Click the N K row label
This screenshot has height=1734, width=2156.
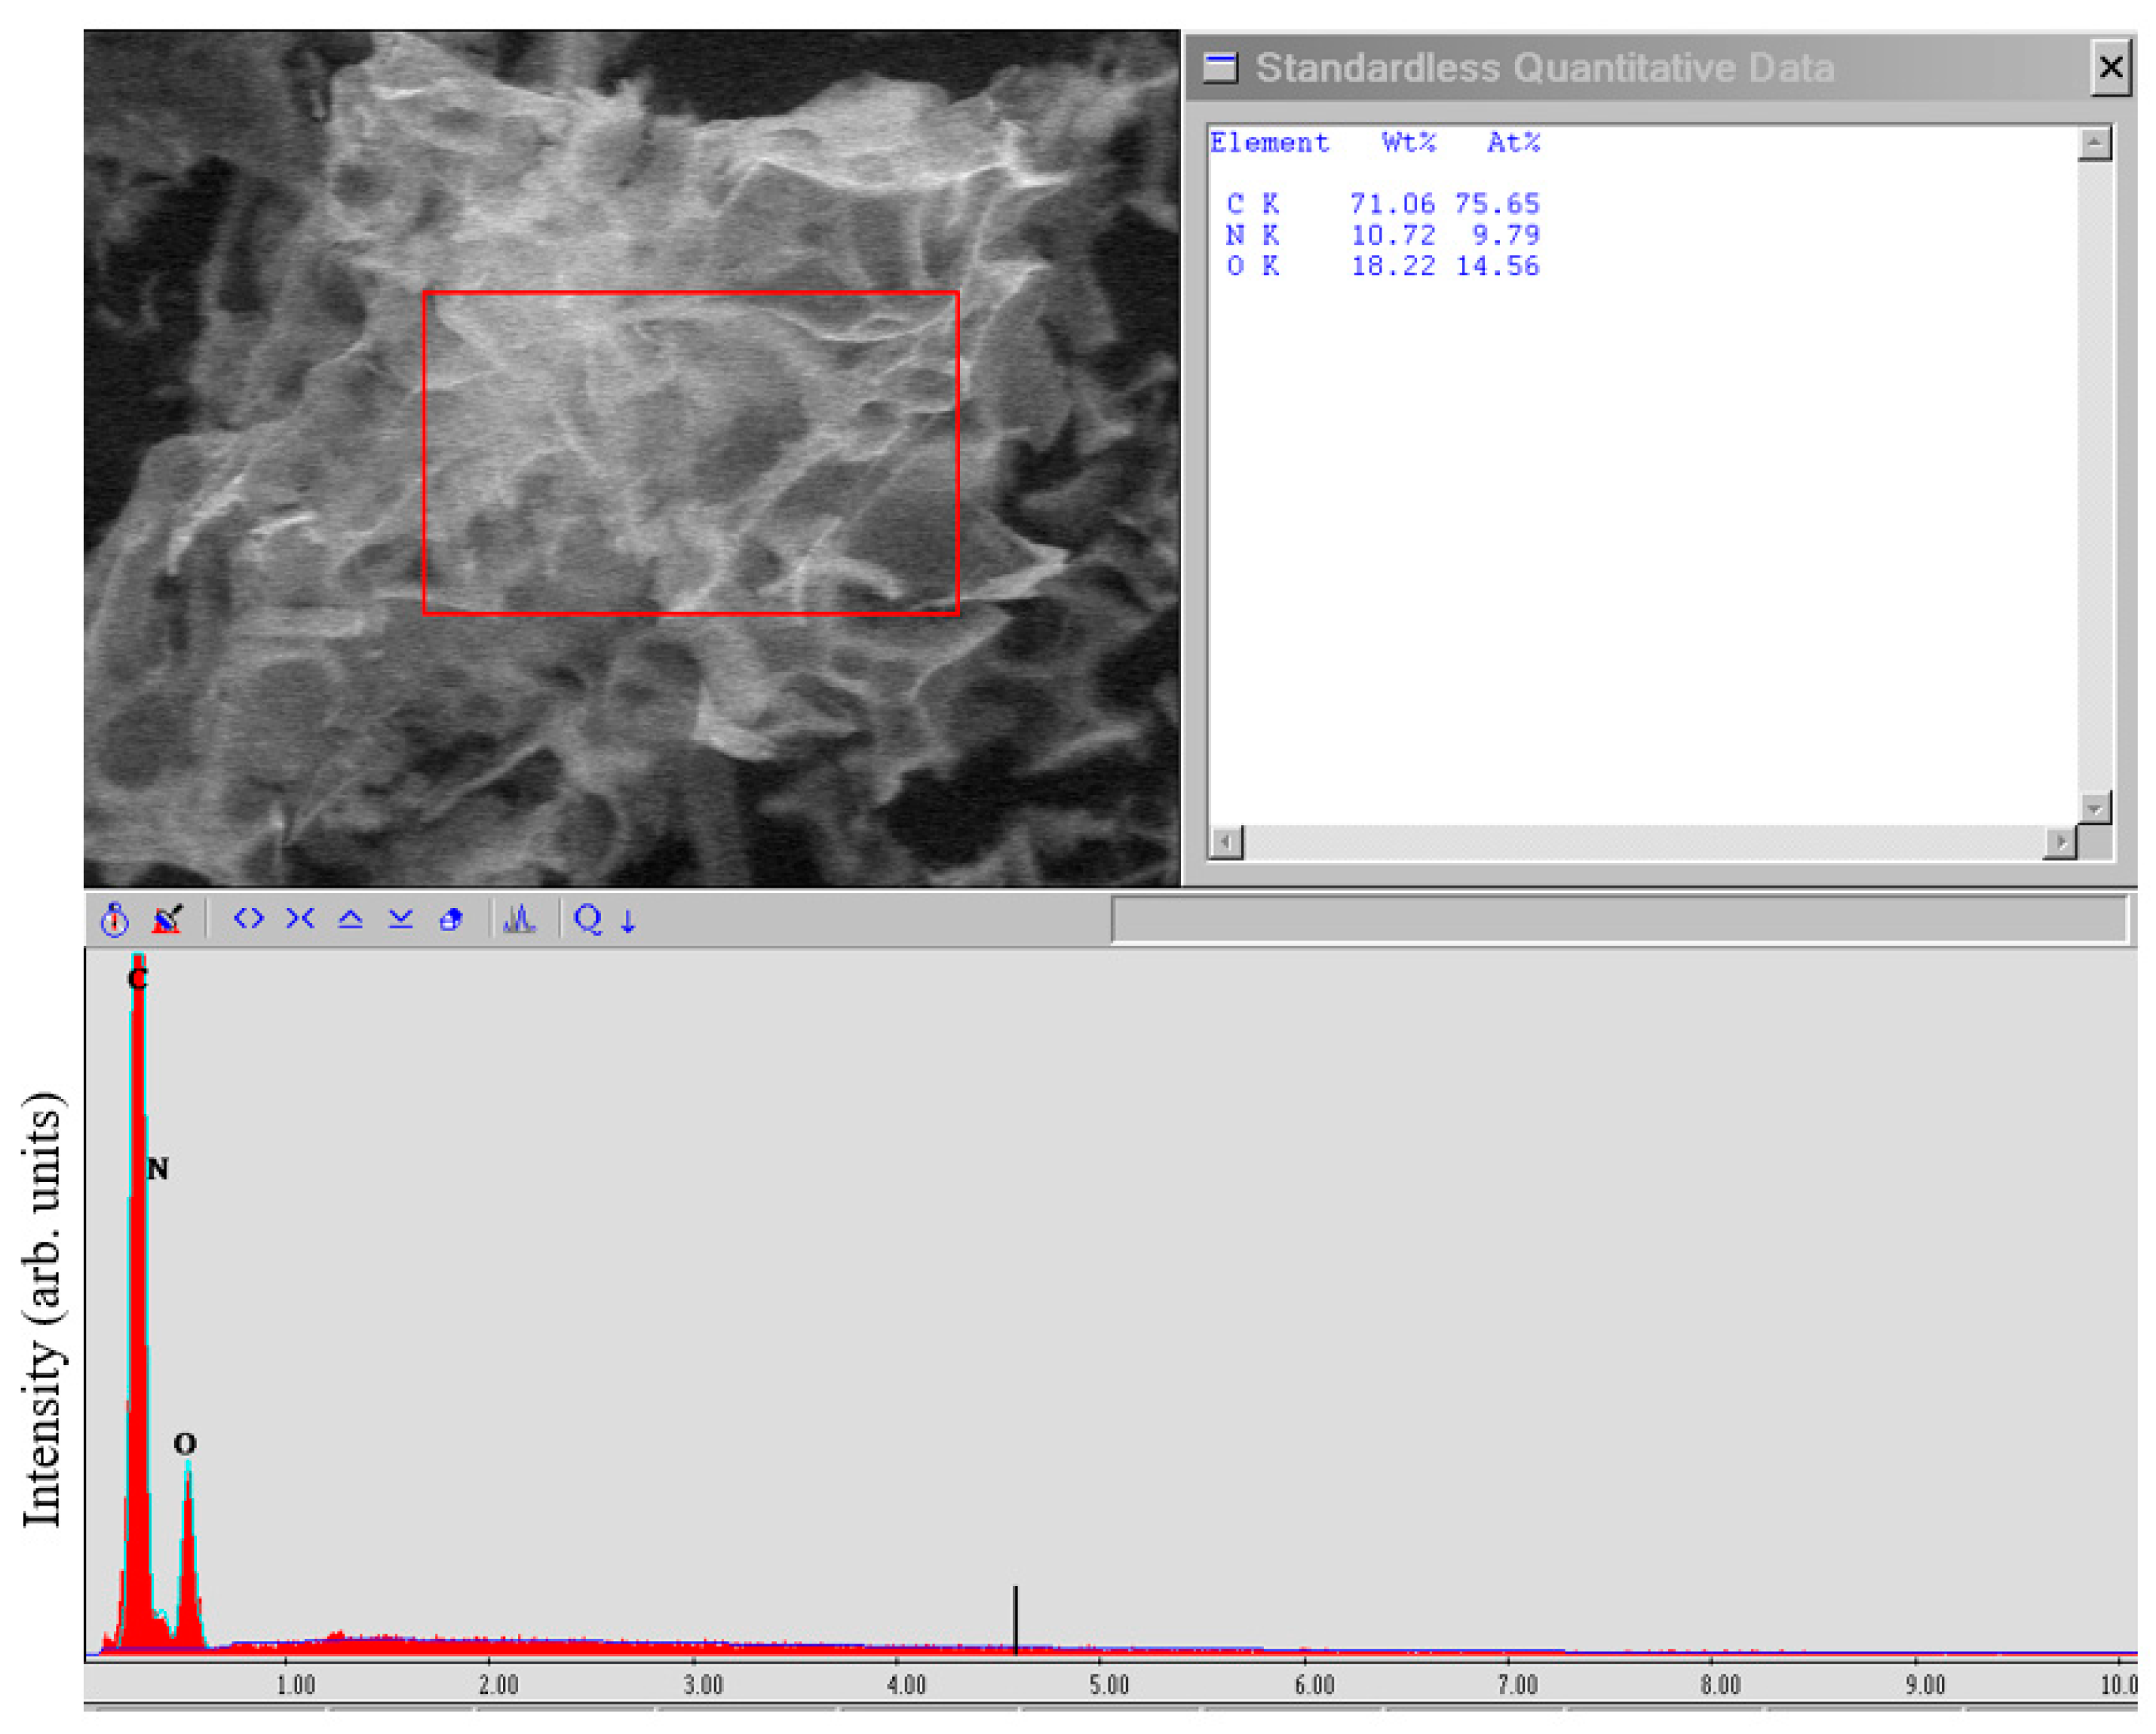point(1252,235)
